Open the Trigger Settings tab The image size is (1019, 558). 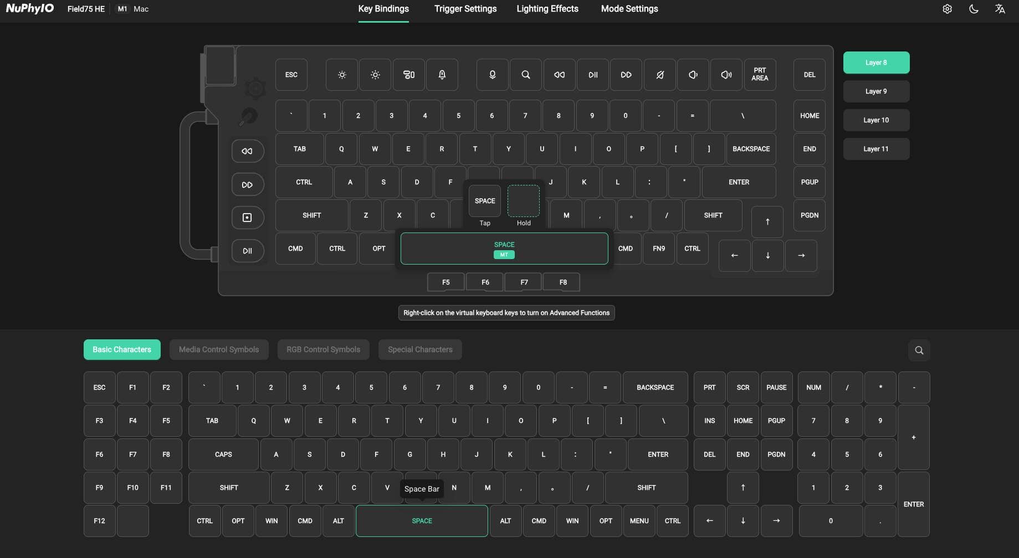pyautogui.click(x=465, y=9)
